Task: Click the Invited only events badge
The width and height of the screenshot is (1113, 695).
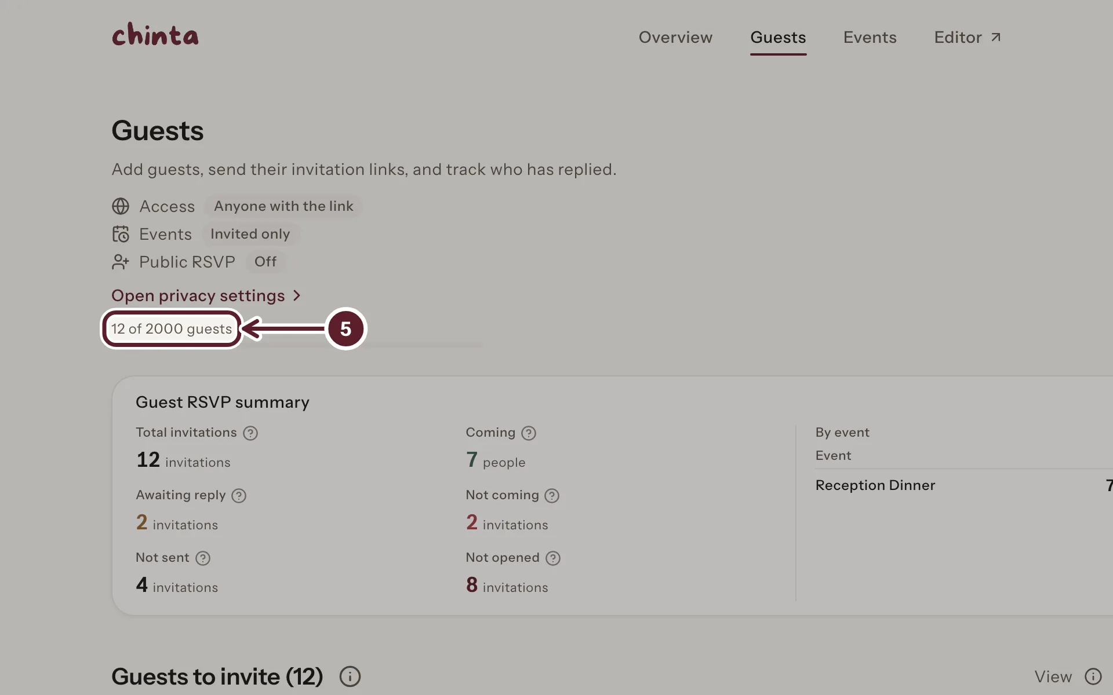Action: [250, 234]
